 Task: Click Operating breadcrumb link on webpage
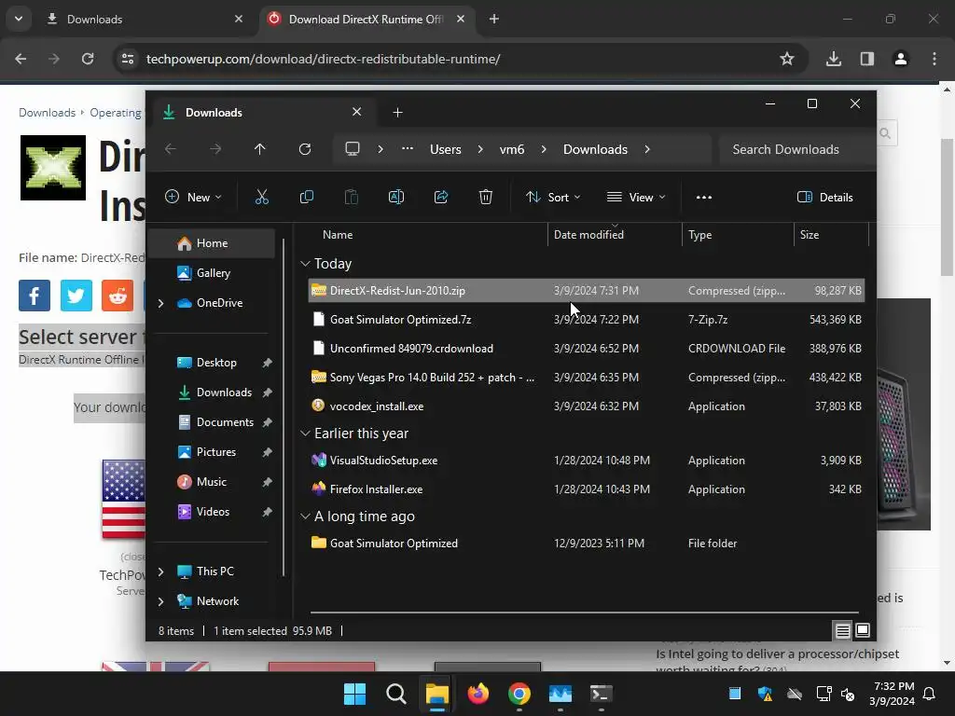[x=115, y=113]
